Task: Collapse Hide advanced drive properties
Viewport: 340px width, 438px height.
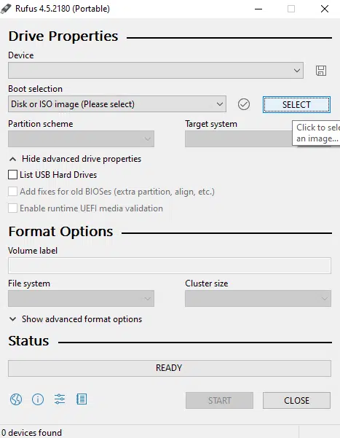Action: (x=75, y=159)
